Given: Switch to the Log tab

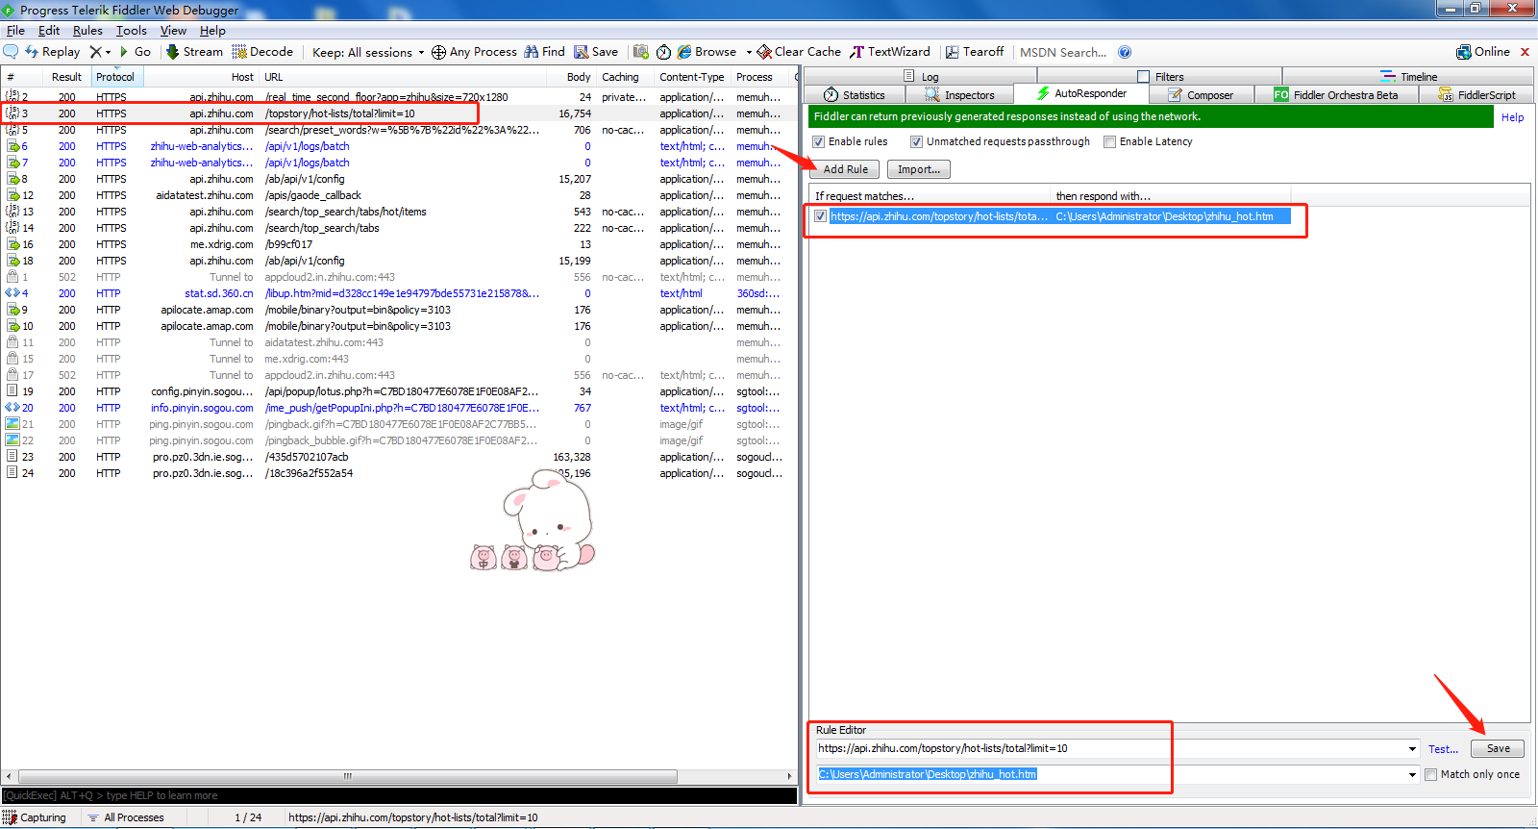Looking at the screenshot, I should 922,77.
